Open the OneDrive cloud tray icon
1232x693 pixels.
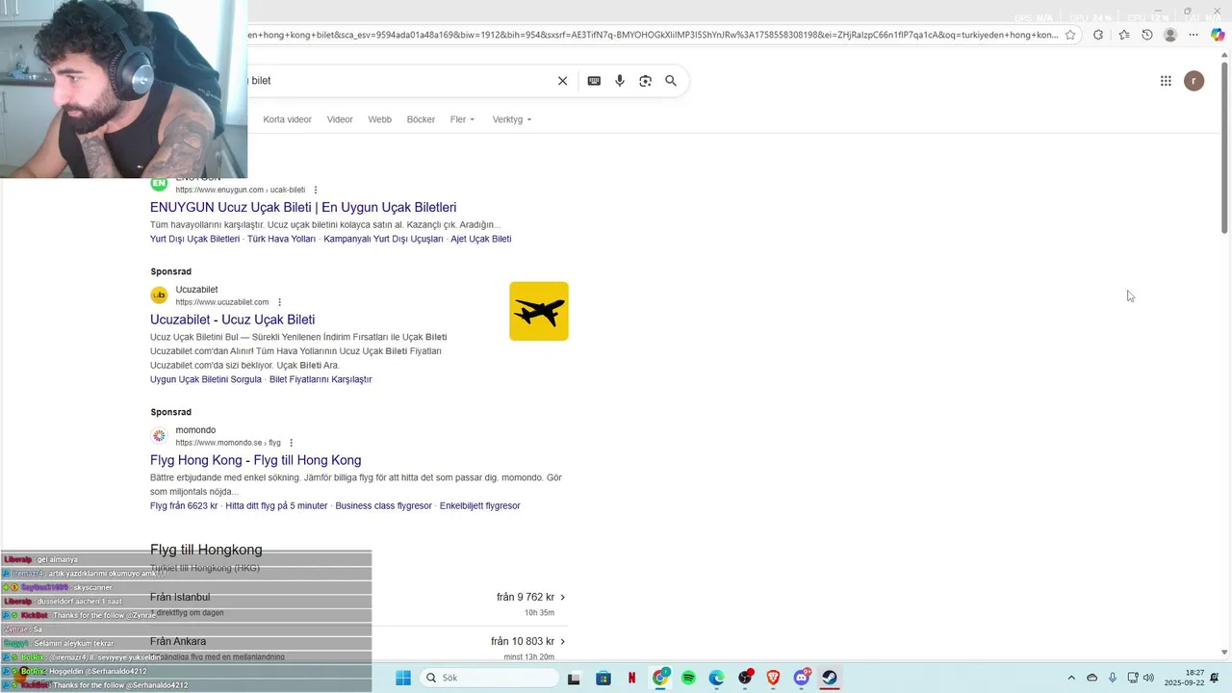click(1091, 678)
